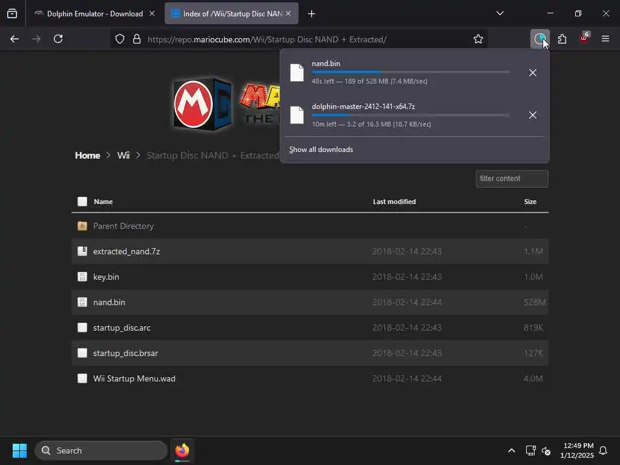
Task: Switch to Dolphin Emulator - Download tab
Action: point(94,13)
